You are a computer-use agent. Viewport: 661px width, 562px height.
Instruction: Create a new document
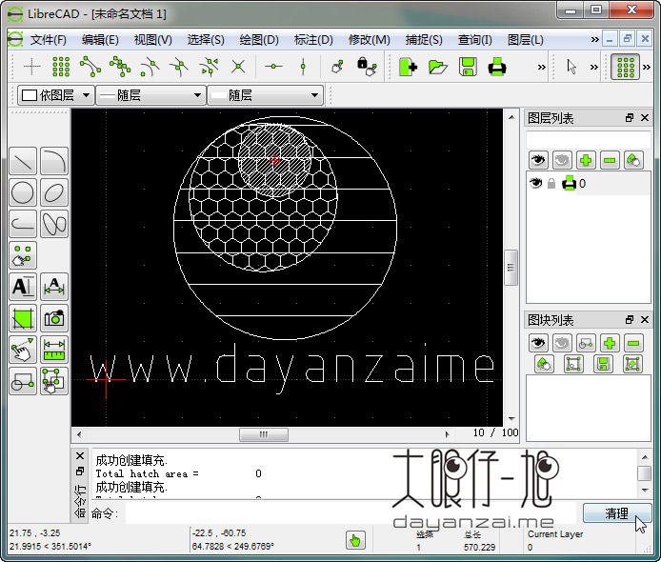click(x=408, y=67)
